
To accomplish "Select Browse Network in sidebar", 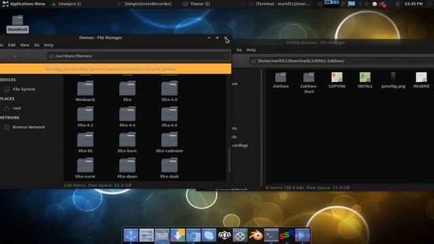I will pyautogui.click(x=25, y=127).
